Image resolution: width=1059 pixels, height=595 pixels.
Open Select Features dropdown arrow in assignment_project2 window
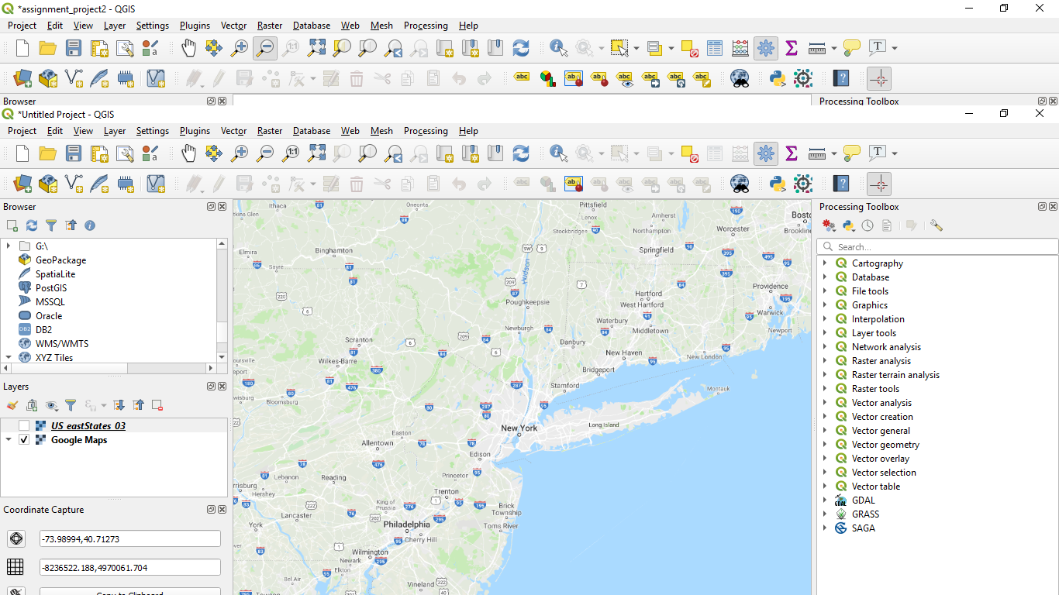(636, 48)
